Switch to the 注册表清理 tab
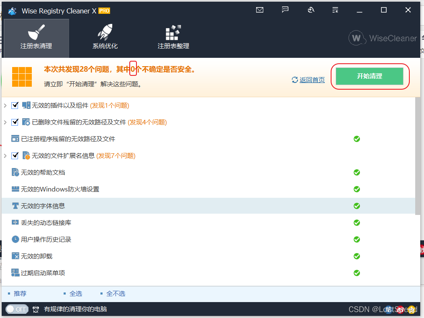This screenshot has height=318, width=424. [36, 38]
